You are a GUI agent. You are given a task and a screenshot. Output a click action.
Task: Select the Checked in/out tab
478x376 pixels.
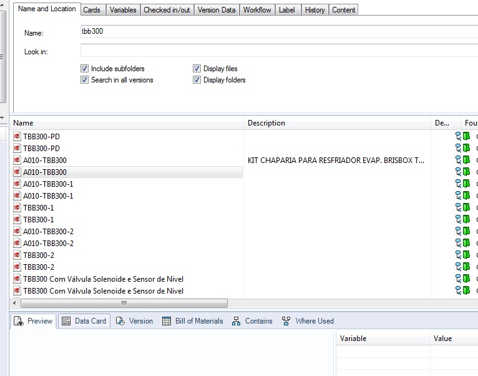point(167,10)
